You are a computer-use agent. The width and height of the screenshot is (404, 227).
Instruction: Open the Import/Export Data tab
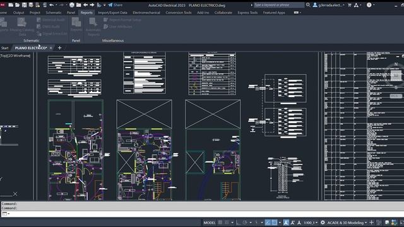coord(112,13)
